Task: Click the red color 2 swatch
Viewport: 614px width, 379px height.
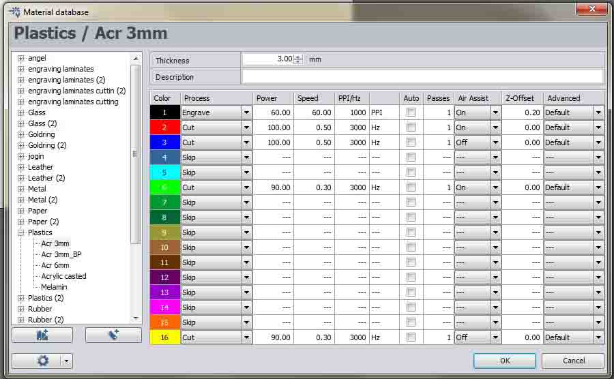Action: click(x=164, y=127)
